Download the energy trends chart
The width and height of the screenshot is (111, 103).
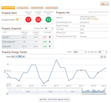(105, 57)
